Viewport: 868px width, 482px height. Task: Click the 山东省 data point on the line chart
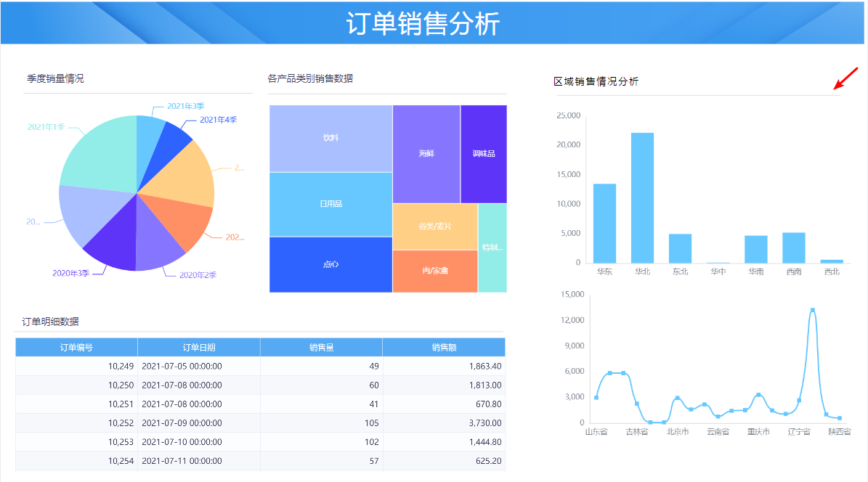[x=596, y=397]
